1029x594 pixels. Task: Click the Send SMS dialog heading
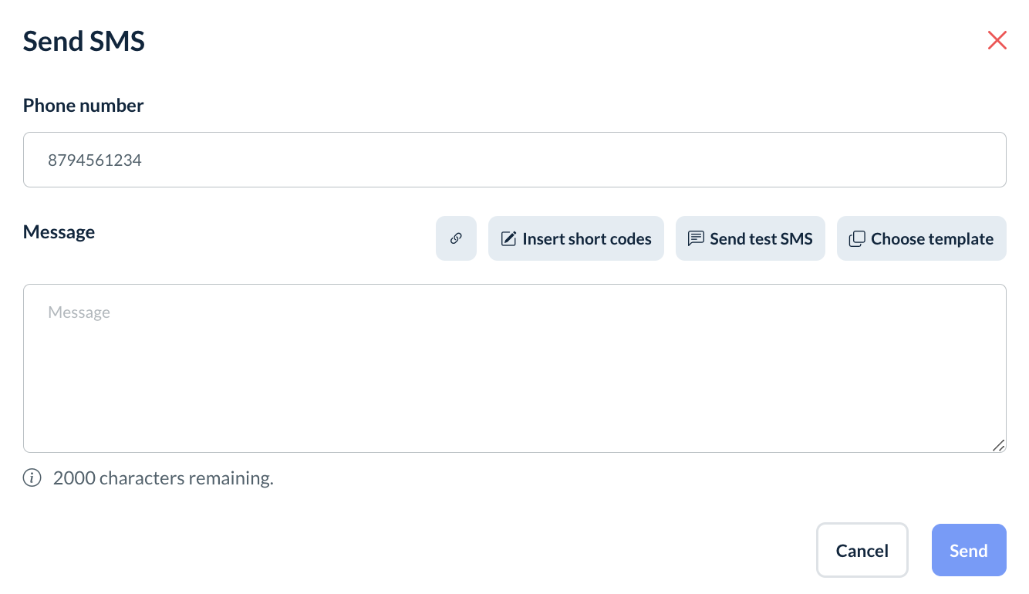pyautogui.click(x=84, y=41)
